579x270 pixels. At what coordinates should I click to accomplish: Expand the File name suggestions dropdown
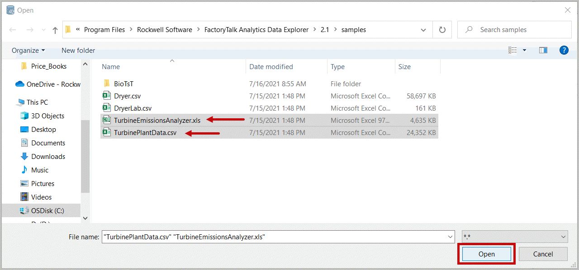(450, 237)
